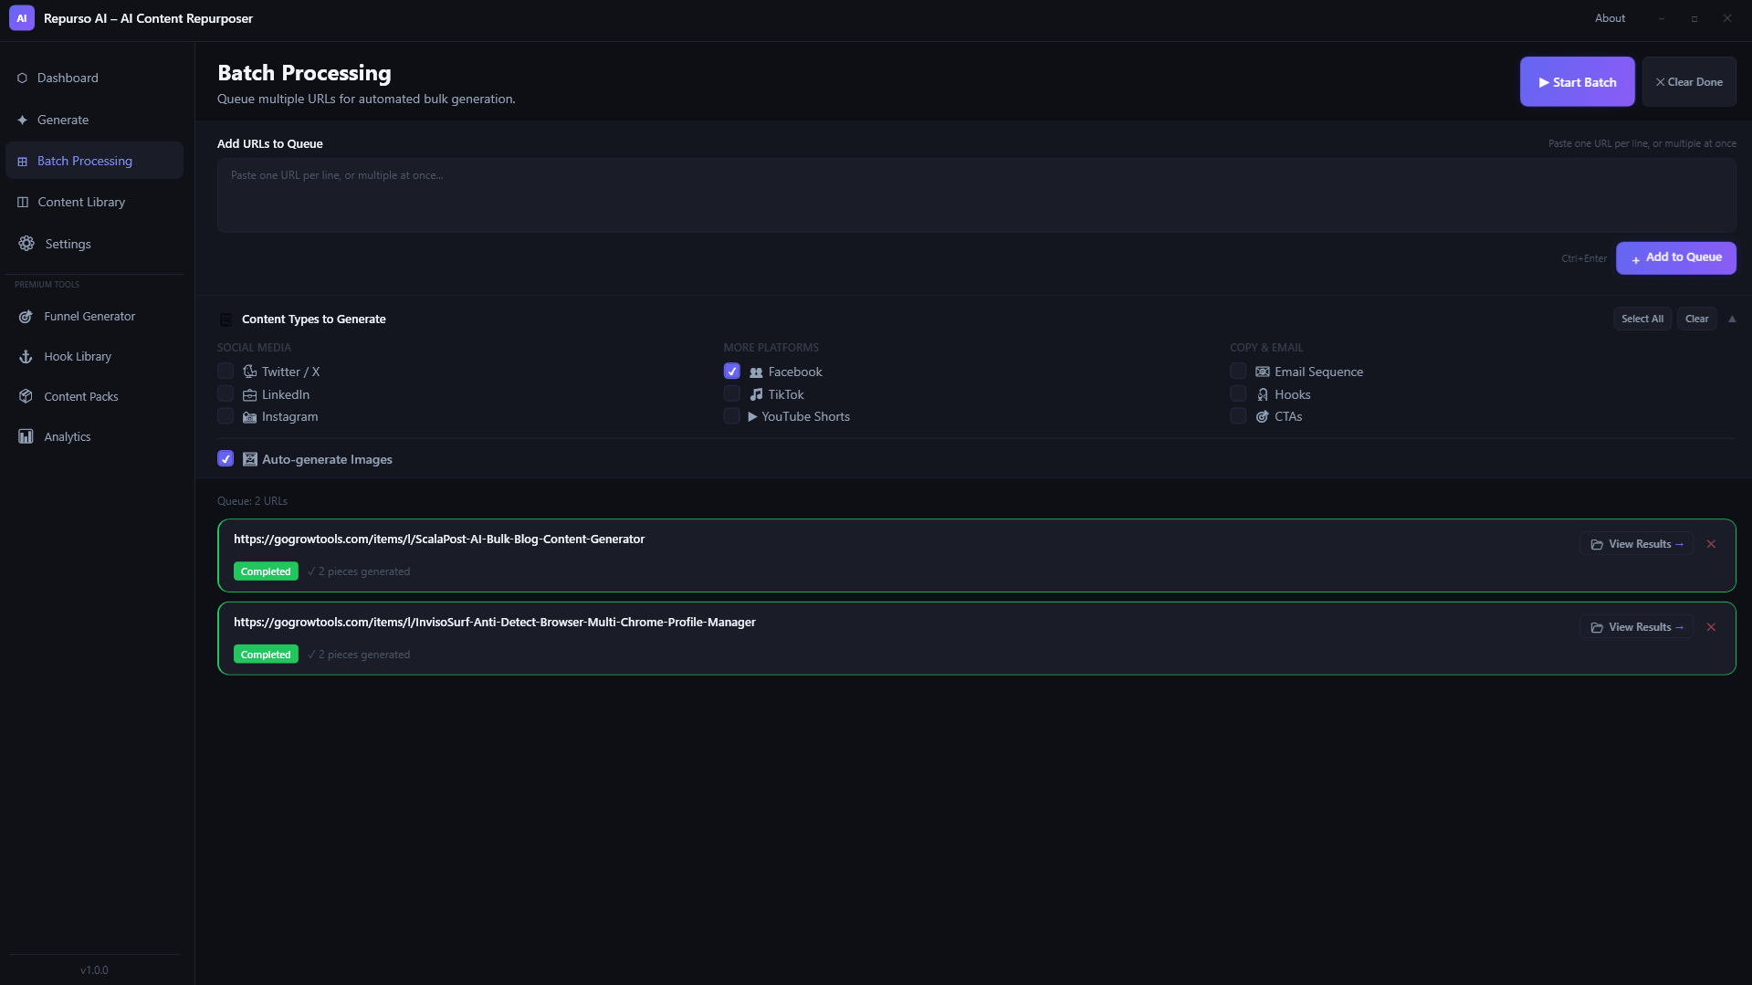This screenshot has width=1752, height=985.
Task: Open the Settings page
Action: (x=94, y=244)
